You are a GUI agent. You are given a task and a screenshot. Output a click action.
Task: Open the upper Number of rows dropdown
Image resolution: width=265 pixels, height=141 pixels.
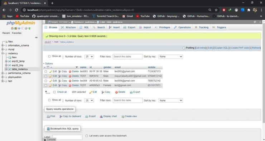[89, 57]
